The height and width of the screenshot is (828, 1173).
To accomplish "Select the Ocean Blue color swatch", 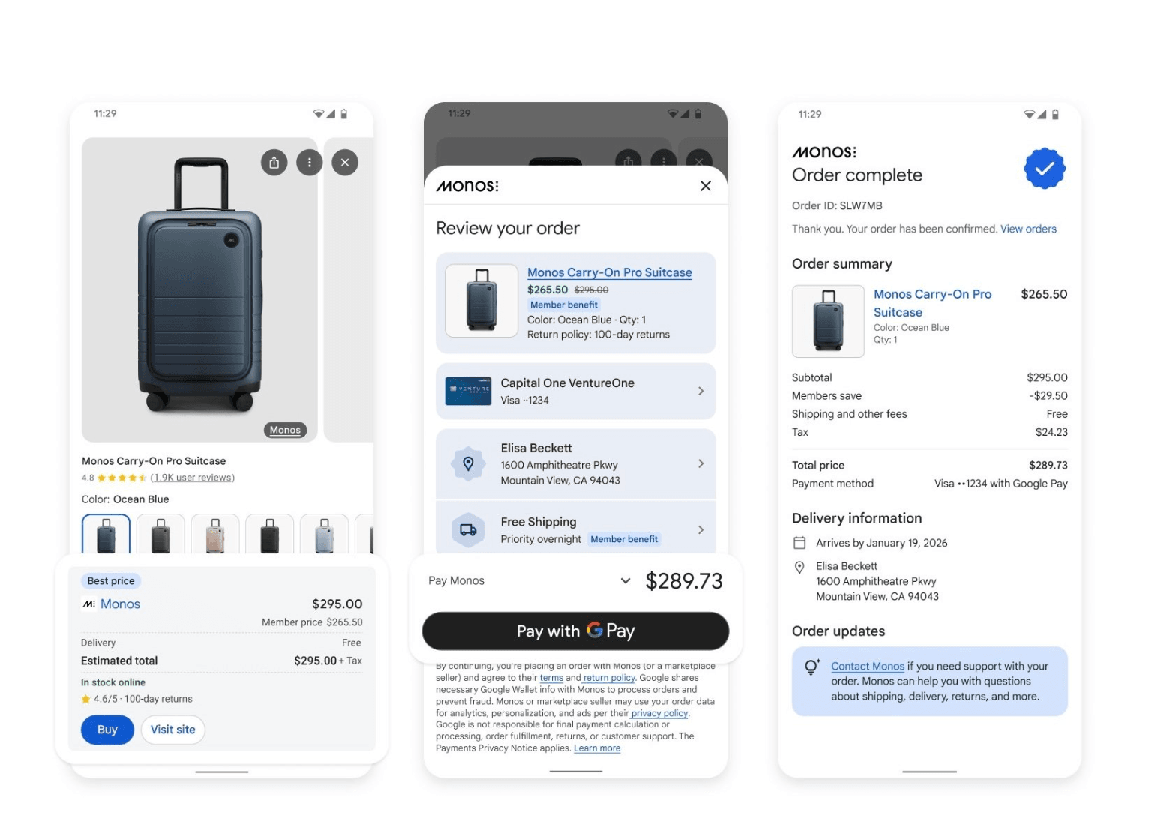I will [x=106, y=535].
